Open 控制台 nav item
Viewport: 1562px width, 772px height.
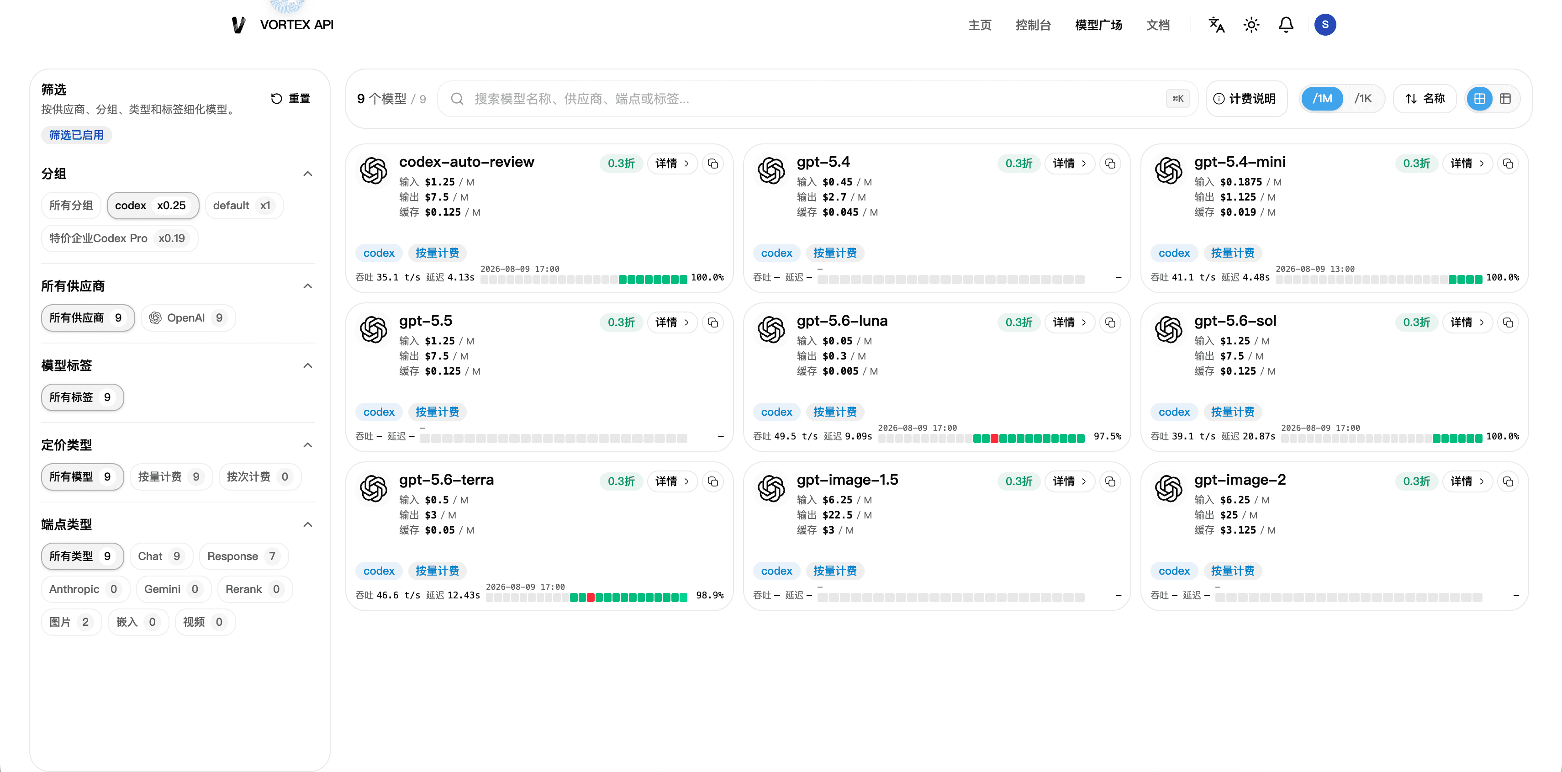pos(1033,25)
